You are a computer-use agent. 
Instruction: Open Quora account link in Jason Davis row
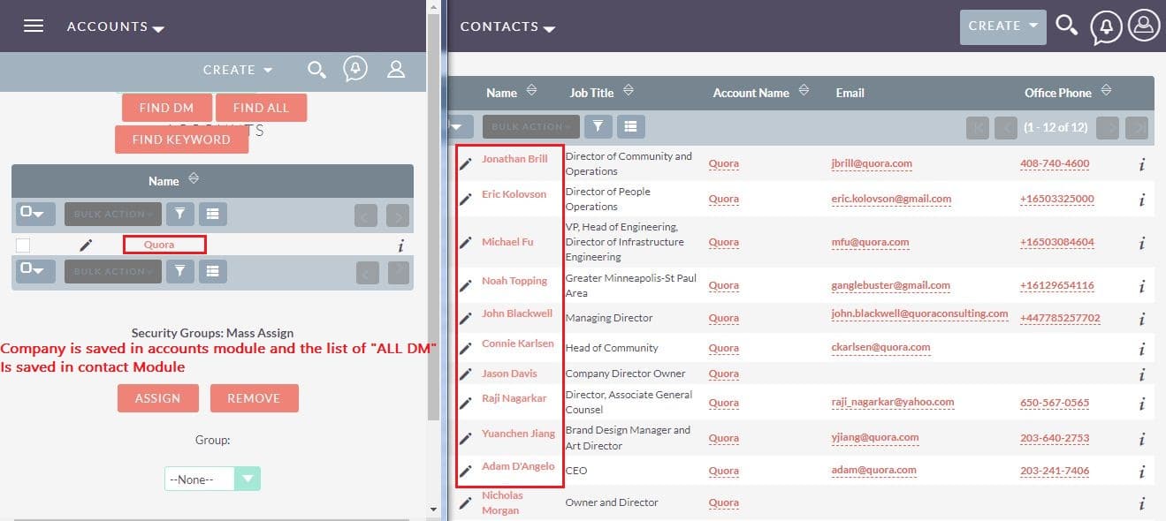[723, 374]
